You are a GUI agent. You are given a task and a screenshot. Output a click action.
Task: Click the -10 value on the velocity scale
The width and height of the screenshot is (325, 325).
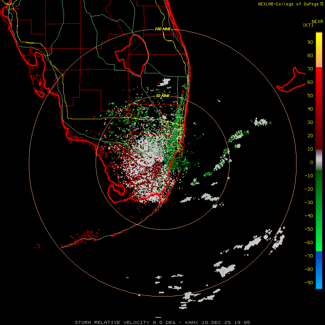(x=309, y=176)
